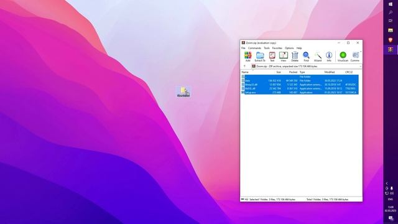
Task: Open the notification center icon
Action: pyautogui.click(x=391, y=218)
